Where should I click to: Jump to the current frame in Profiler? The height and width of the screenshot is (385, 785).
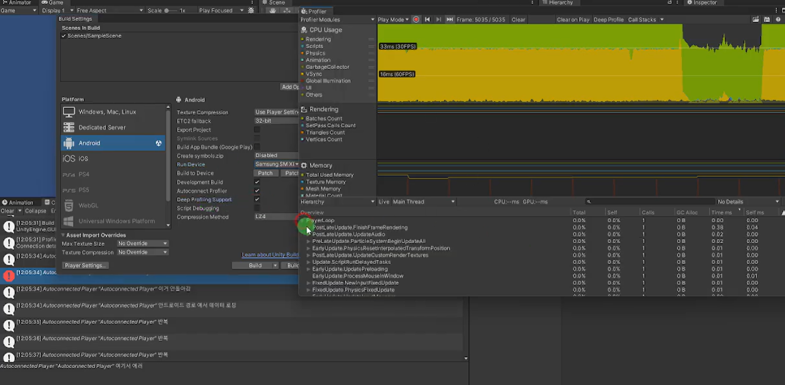pyautogui.click(x=450, y=20)
